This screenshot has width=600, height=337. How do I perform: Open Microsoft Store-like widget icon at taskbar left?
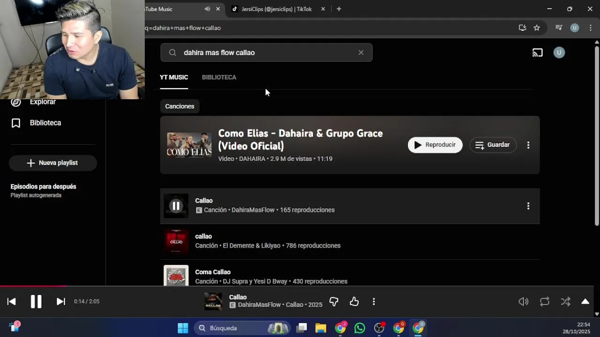[x=15, y=327]
